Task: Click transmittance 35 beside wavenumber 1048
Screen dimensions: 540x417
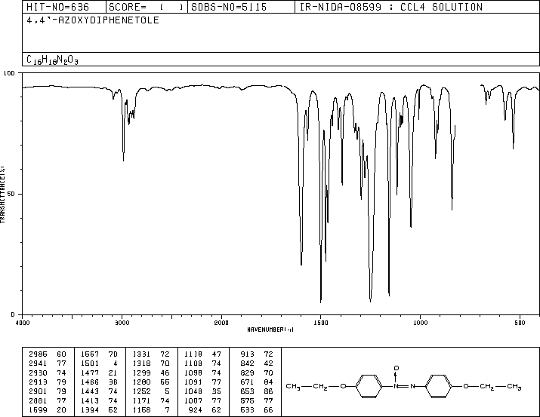Action: pyautogui.click(x=217, y=391)
